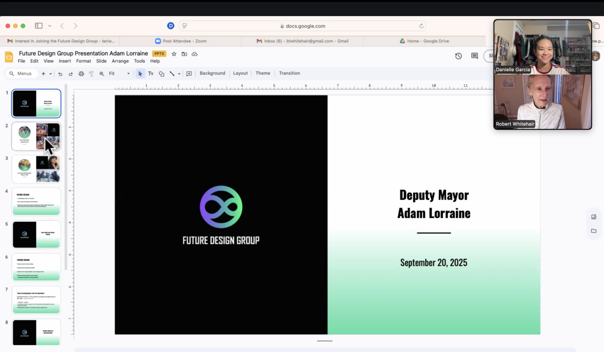Click the side panel folder icon
This screenshot has height=352, width=604.
click(x=594, y=231)
